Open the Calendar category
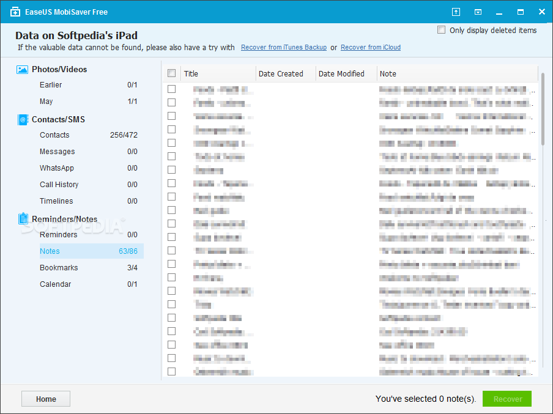 click(55, 284)
